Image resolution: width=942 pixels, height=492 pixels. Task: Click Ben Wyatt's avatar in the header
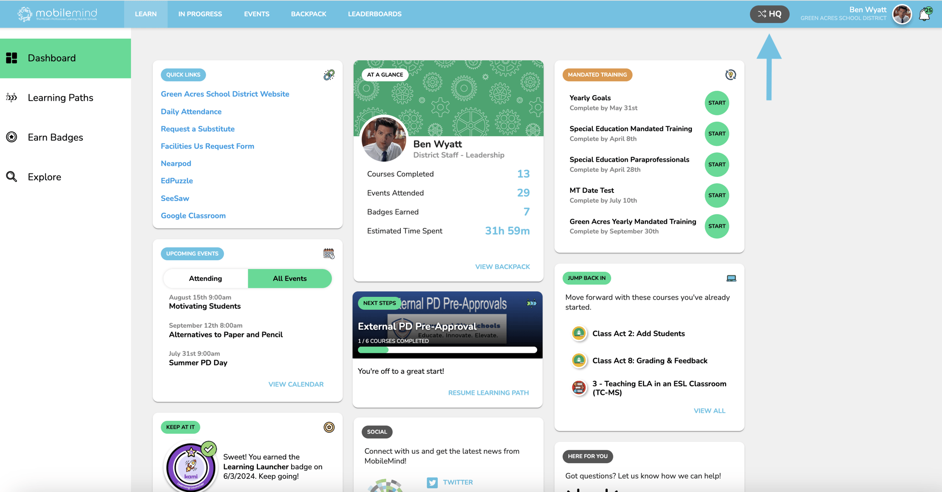pos(902,14)
